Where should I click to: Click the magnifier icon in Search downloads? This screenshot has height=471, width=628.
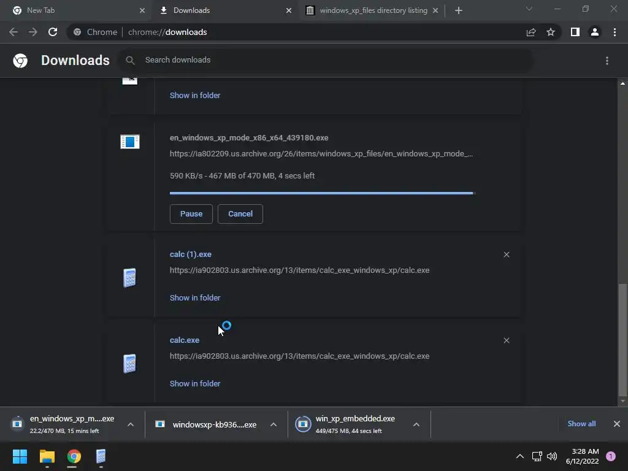pos(130,61)
